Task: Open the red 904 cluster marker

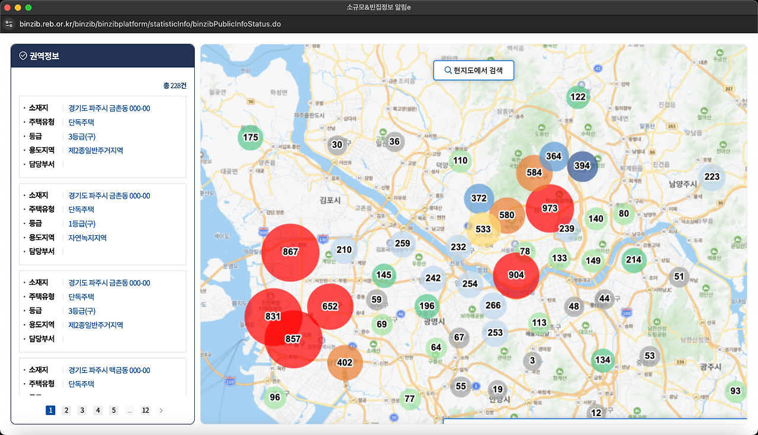Action: [516, 275]
